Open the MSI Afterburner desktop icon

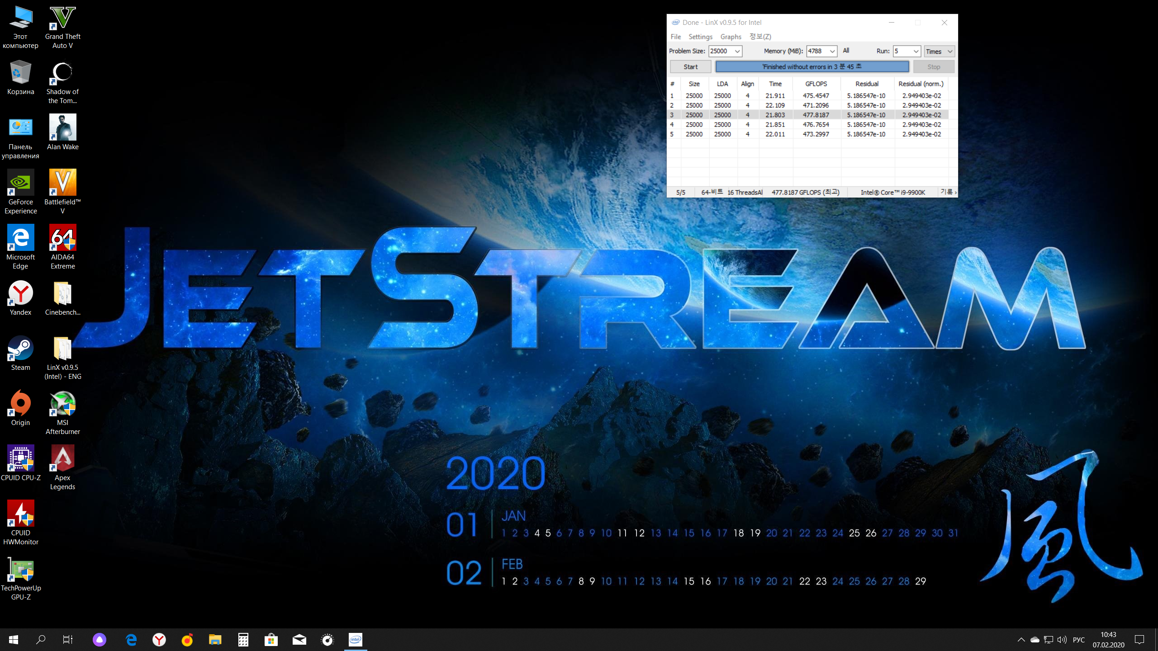pyautogui.click(x=62, y=404)
